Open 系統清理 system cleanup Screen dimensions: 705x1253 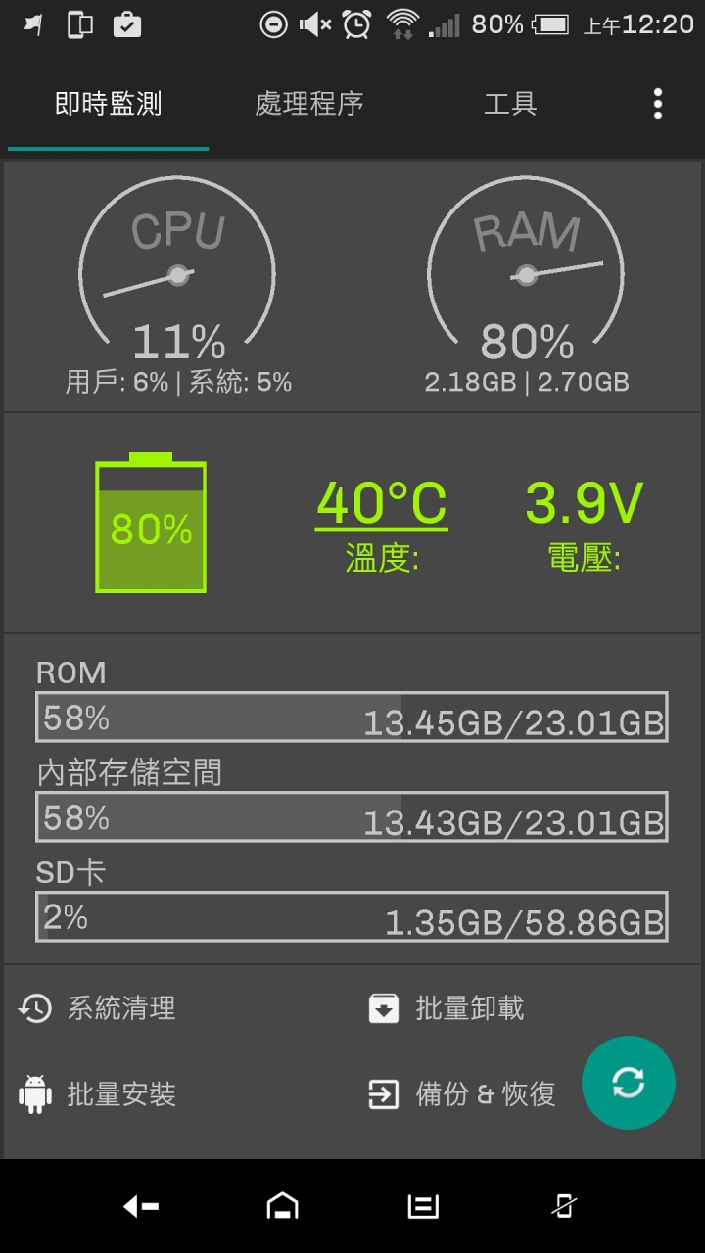click(121, 1008)
